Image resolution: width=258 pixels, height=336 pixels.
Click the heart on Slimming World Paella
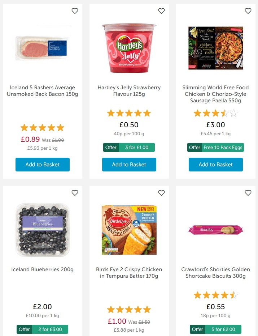pos(248,11)
